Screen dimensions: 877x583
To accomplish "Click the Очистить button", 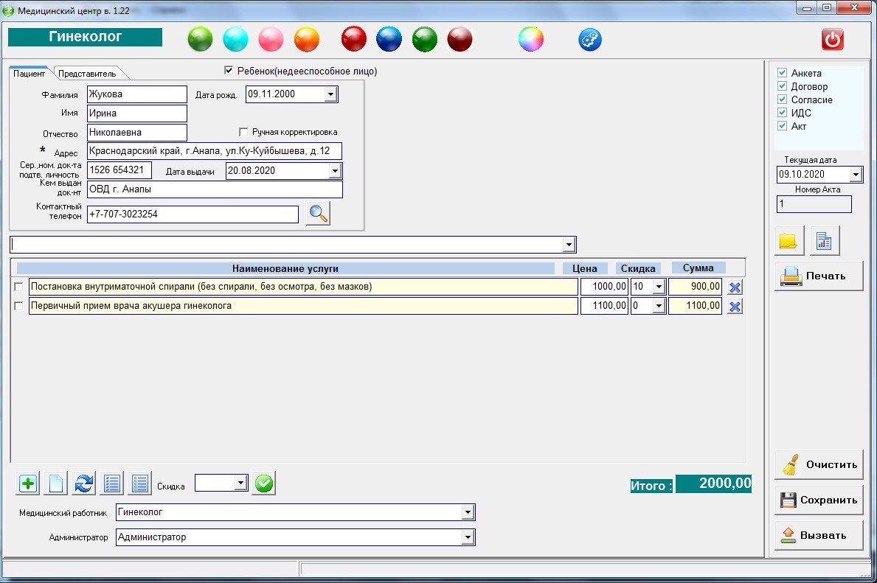I will click(x=819, y=464).
